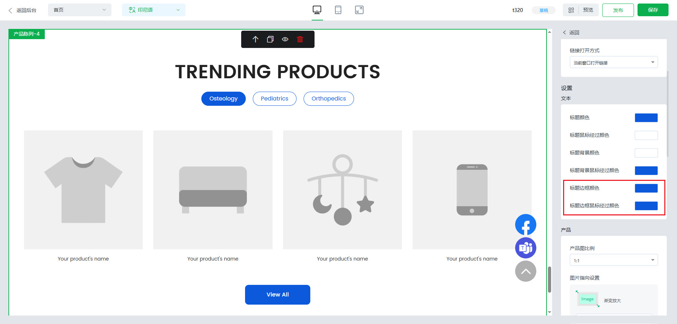Click the Facebook floating share icon
Image resolution: width=677 pixels, height=324 pixels.
[x=525, y=225]
